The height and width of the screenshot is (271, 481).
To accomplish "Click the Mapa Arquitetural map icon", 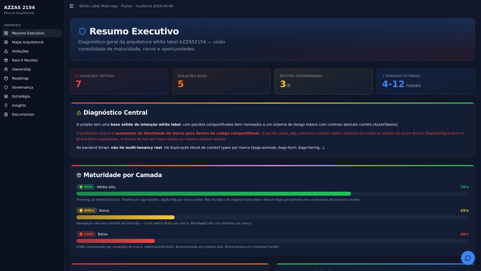I will pyautogui.click(x=6, y=42).
